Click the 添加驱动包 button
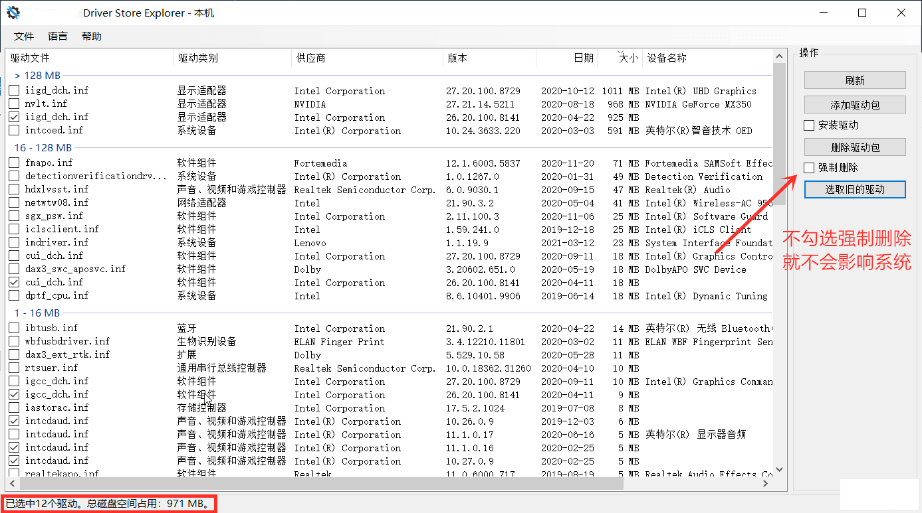The width and height of the screenshot is (922, 513). pyautogui.click(x=855, y=105)
